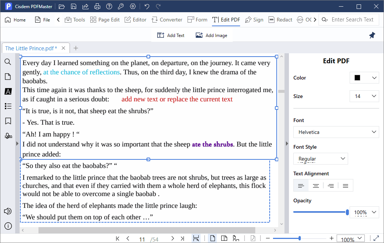Show document info via the i icon
The image size is (384, 243).
(x=8, y=226)
